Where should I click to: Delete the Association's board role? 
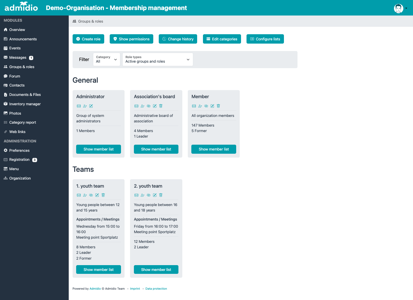[161, 106]
